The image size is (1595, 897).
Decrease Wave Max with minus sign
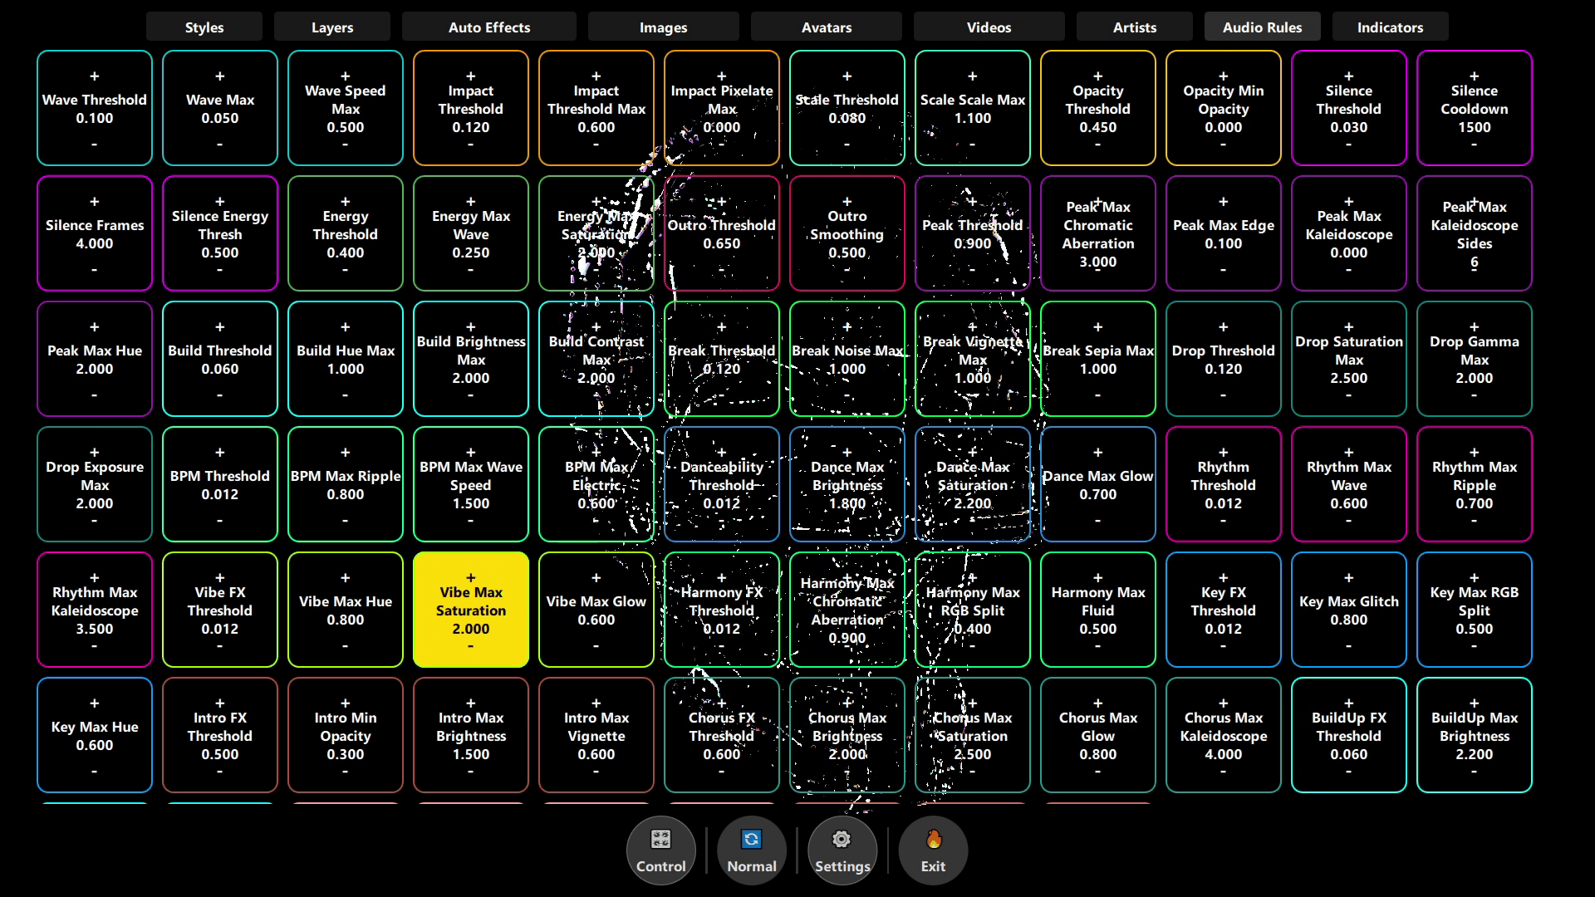point(220,145)
